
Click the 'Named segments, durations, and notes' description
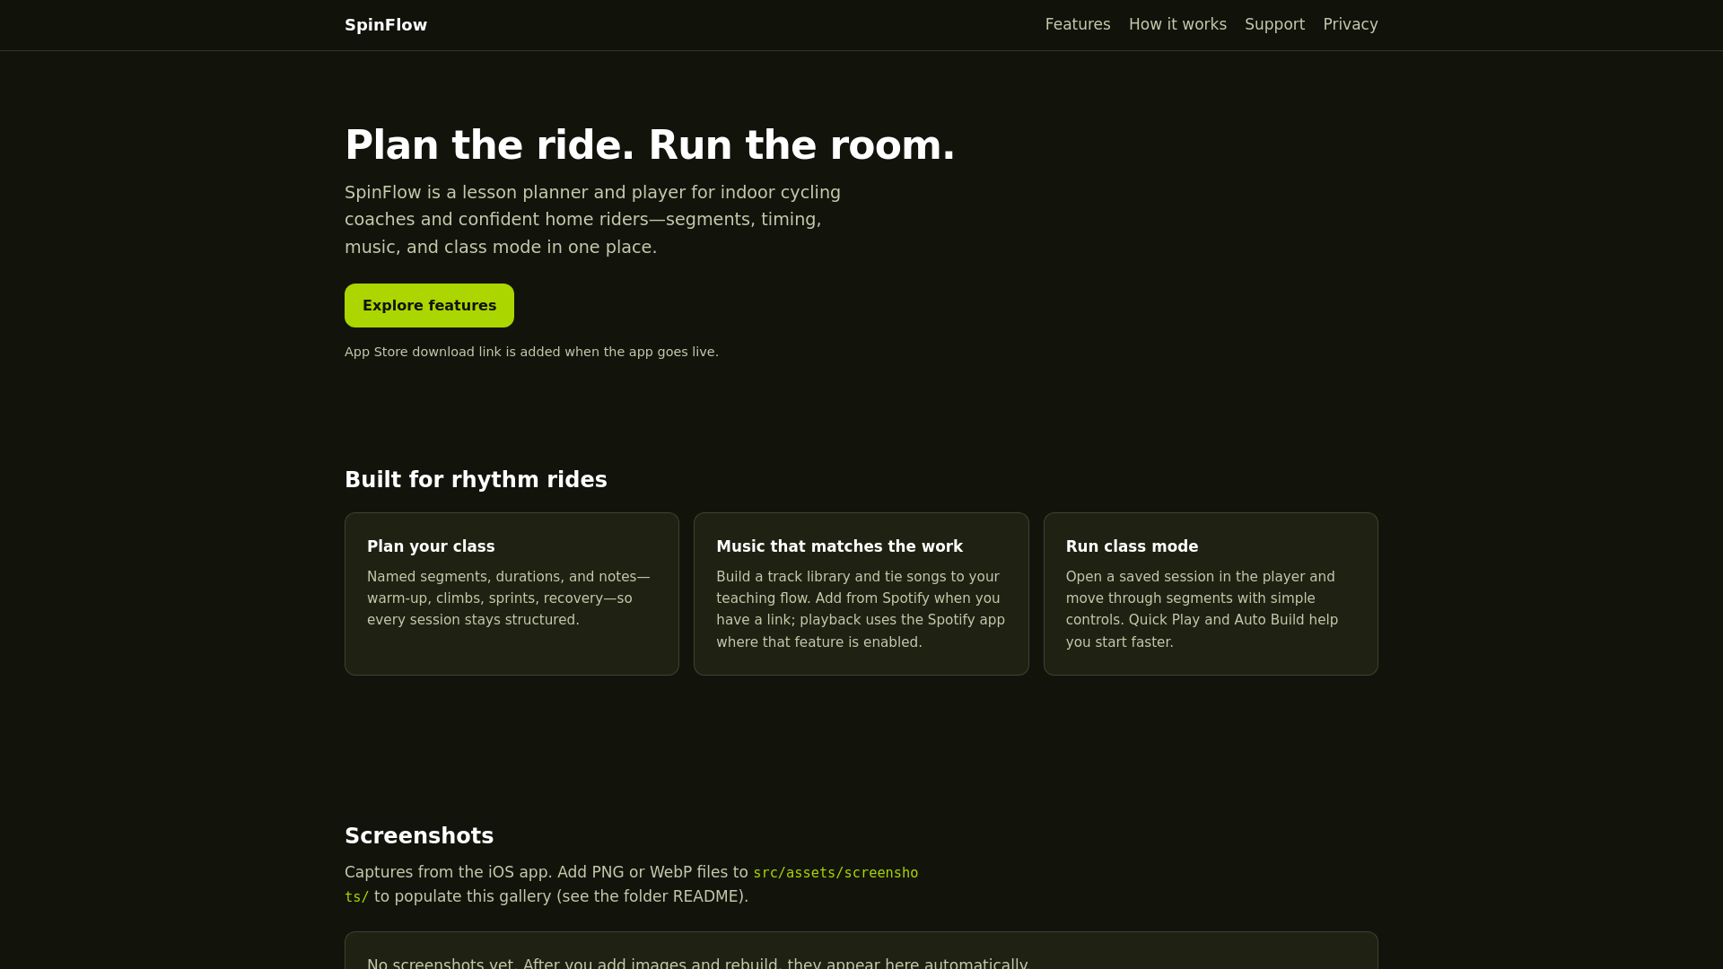tap(509, 598)
